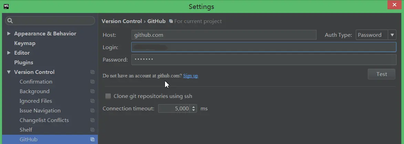
Task: Click project-level icon beside Confirmation
Action: point(92,82)
